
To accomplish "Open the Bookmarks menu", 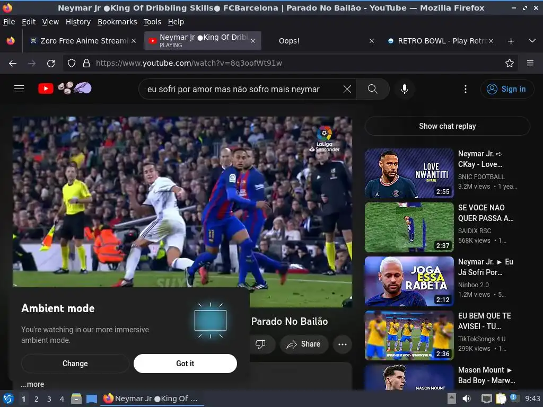I will click(x=117, y=22).
